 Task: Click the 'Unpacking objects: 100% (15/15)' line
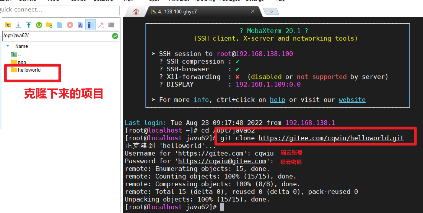(197, 200)
